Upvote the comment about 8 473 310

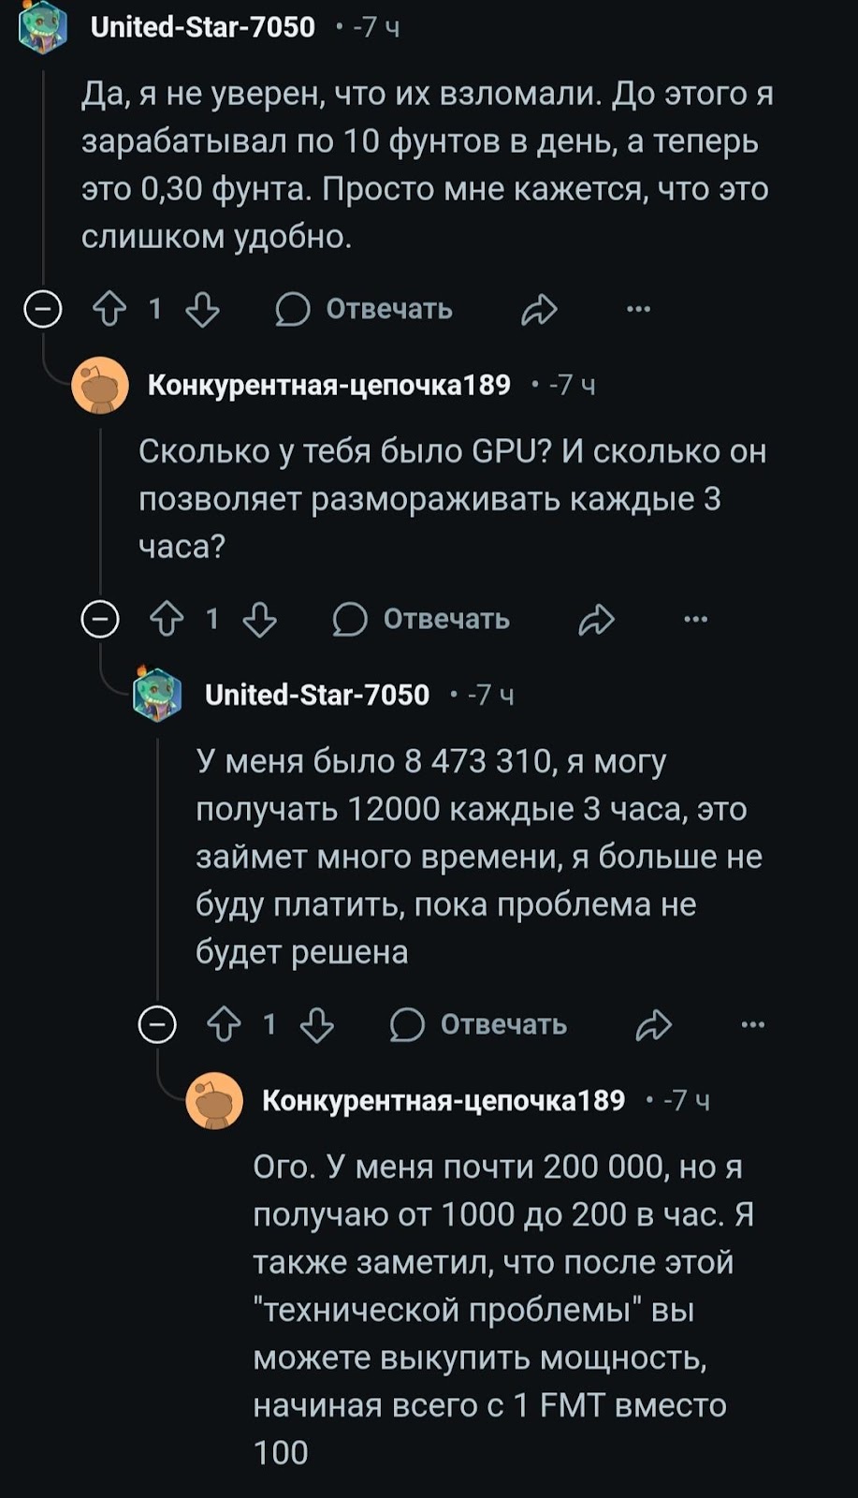tap(224, 1024)
